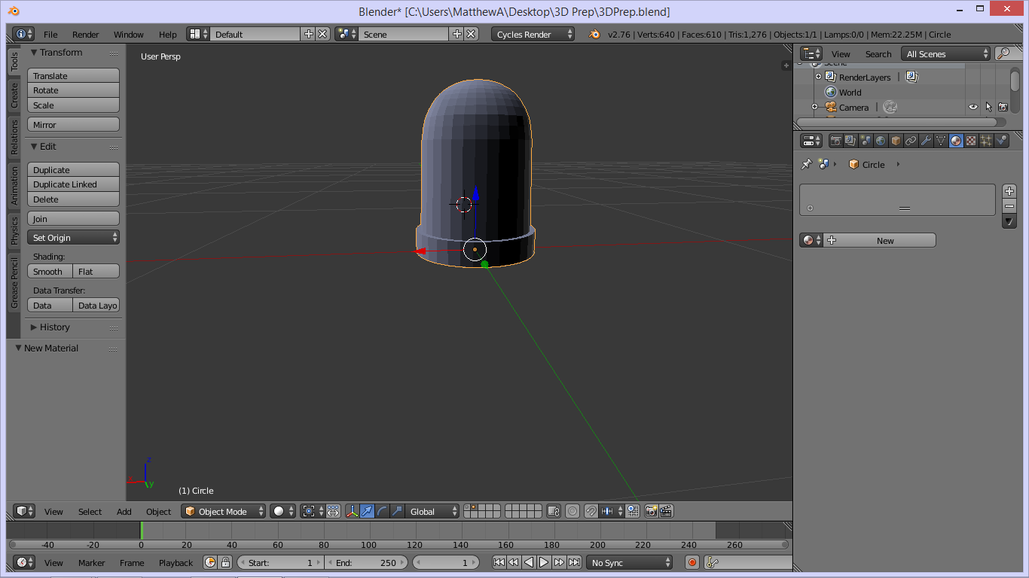
Task: Toggle the 3D manipulator axes icon
Action: click(352, 511)
